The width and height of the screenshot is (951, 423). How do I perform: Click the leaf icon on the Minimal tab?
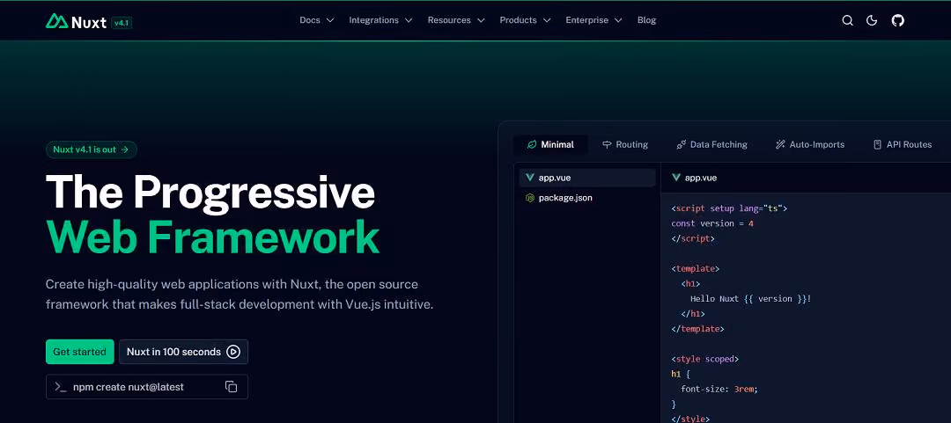[532, 145]
